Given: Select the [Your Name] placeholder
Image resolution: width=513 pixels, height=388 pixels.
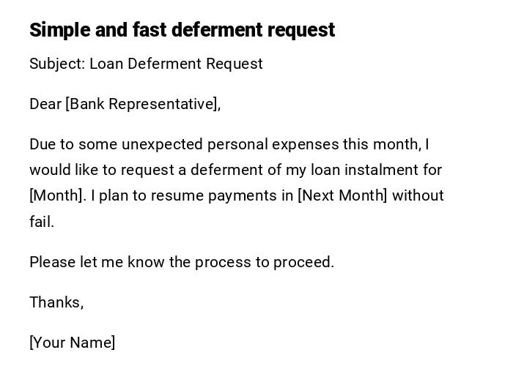Looking at the screenshot, I should tap(73, 343).
